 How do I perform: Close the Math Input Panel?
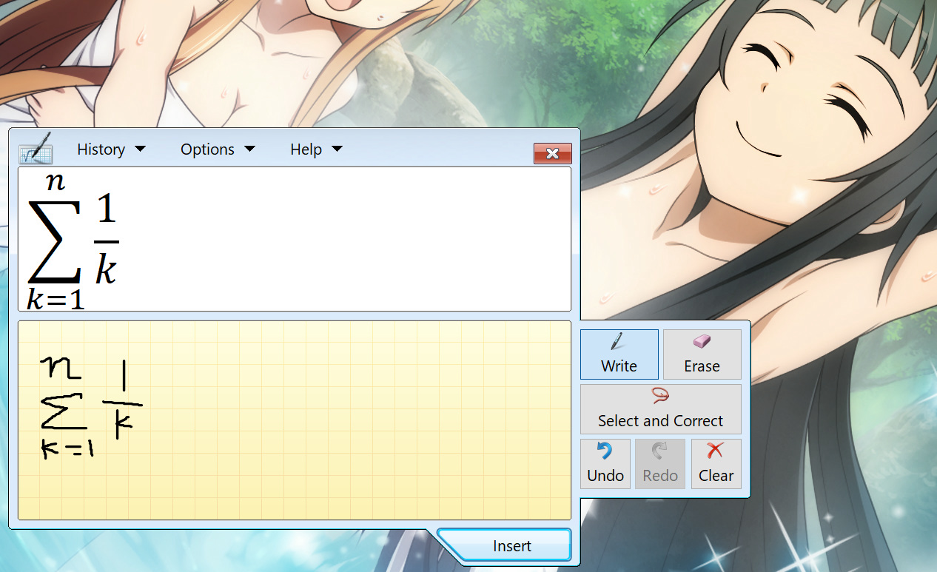552,153
